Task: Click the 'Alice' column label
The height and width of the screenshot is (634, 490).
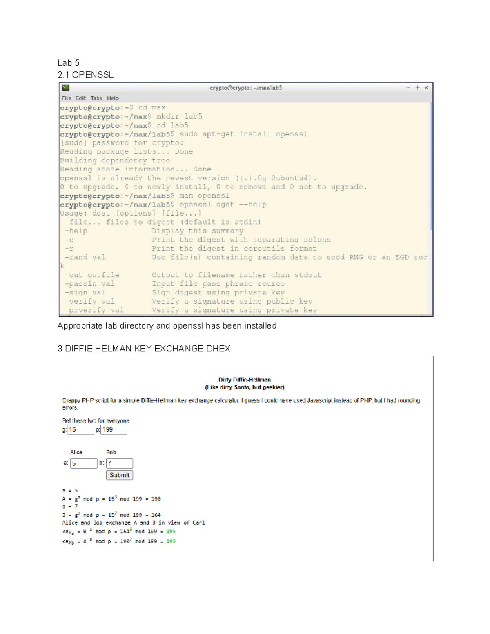Action: pyautogui.click(x=76, y=452)
